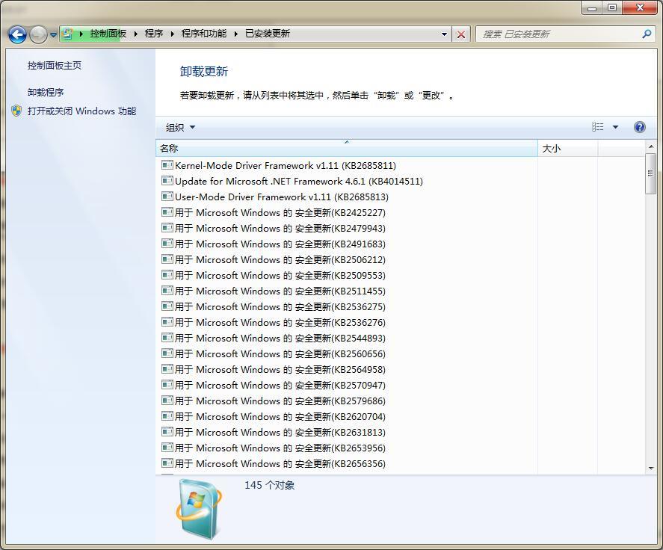
Task: Open recent pages dropdown next to Forward
Action: click(54, 35)
